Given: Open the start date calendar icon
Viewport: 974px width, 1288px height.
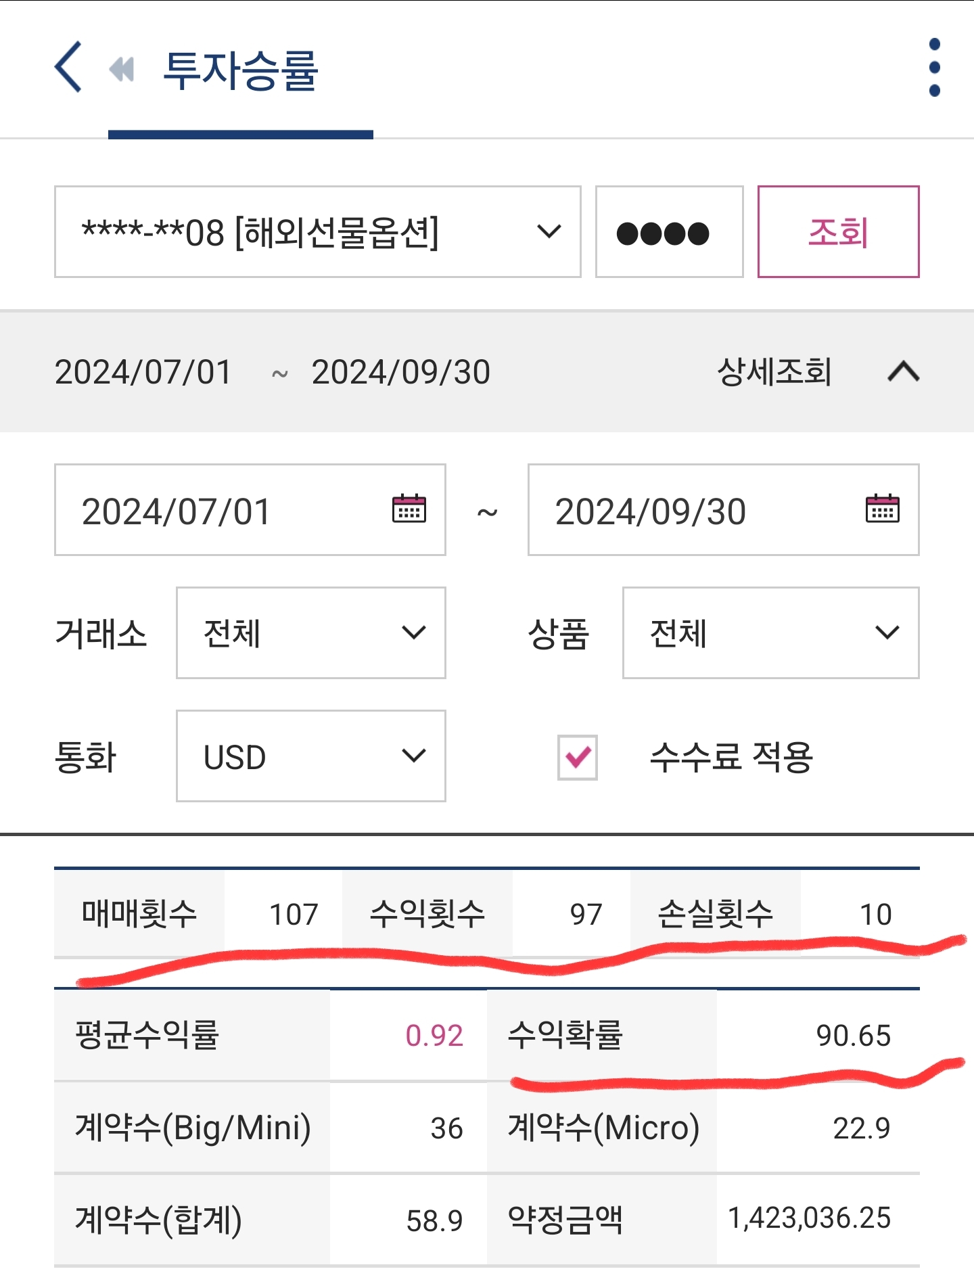Looking at the screenshot, I should (x=409, y=509).
